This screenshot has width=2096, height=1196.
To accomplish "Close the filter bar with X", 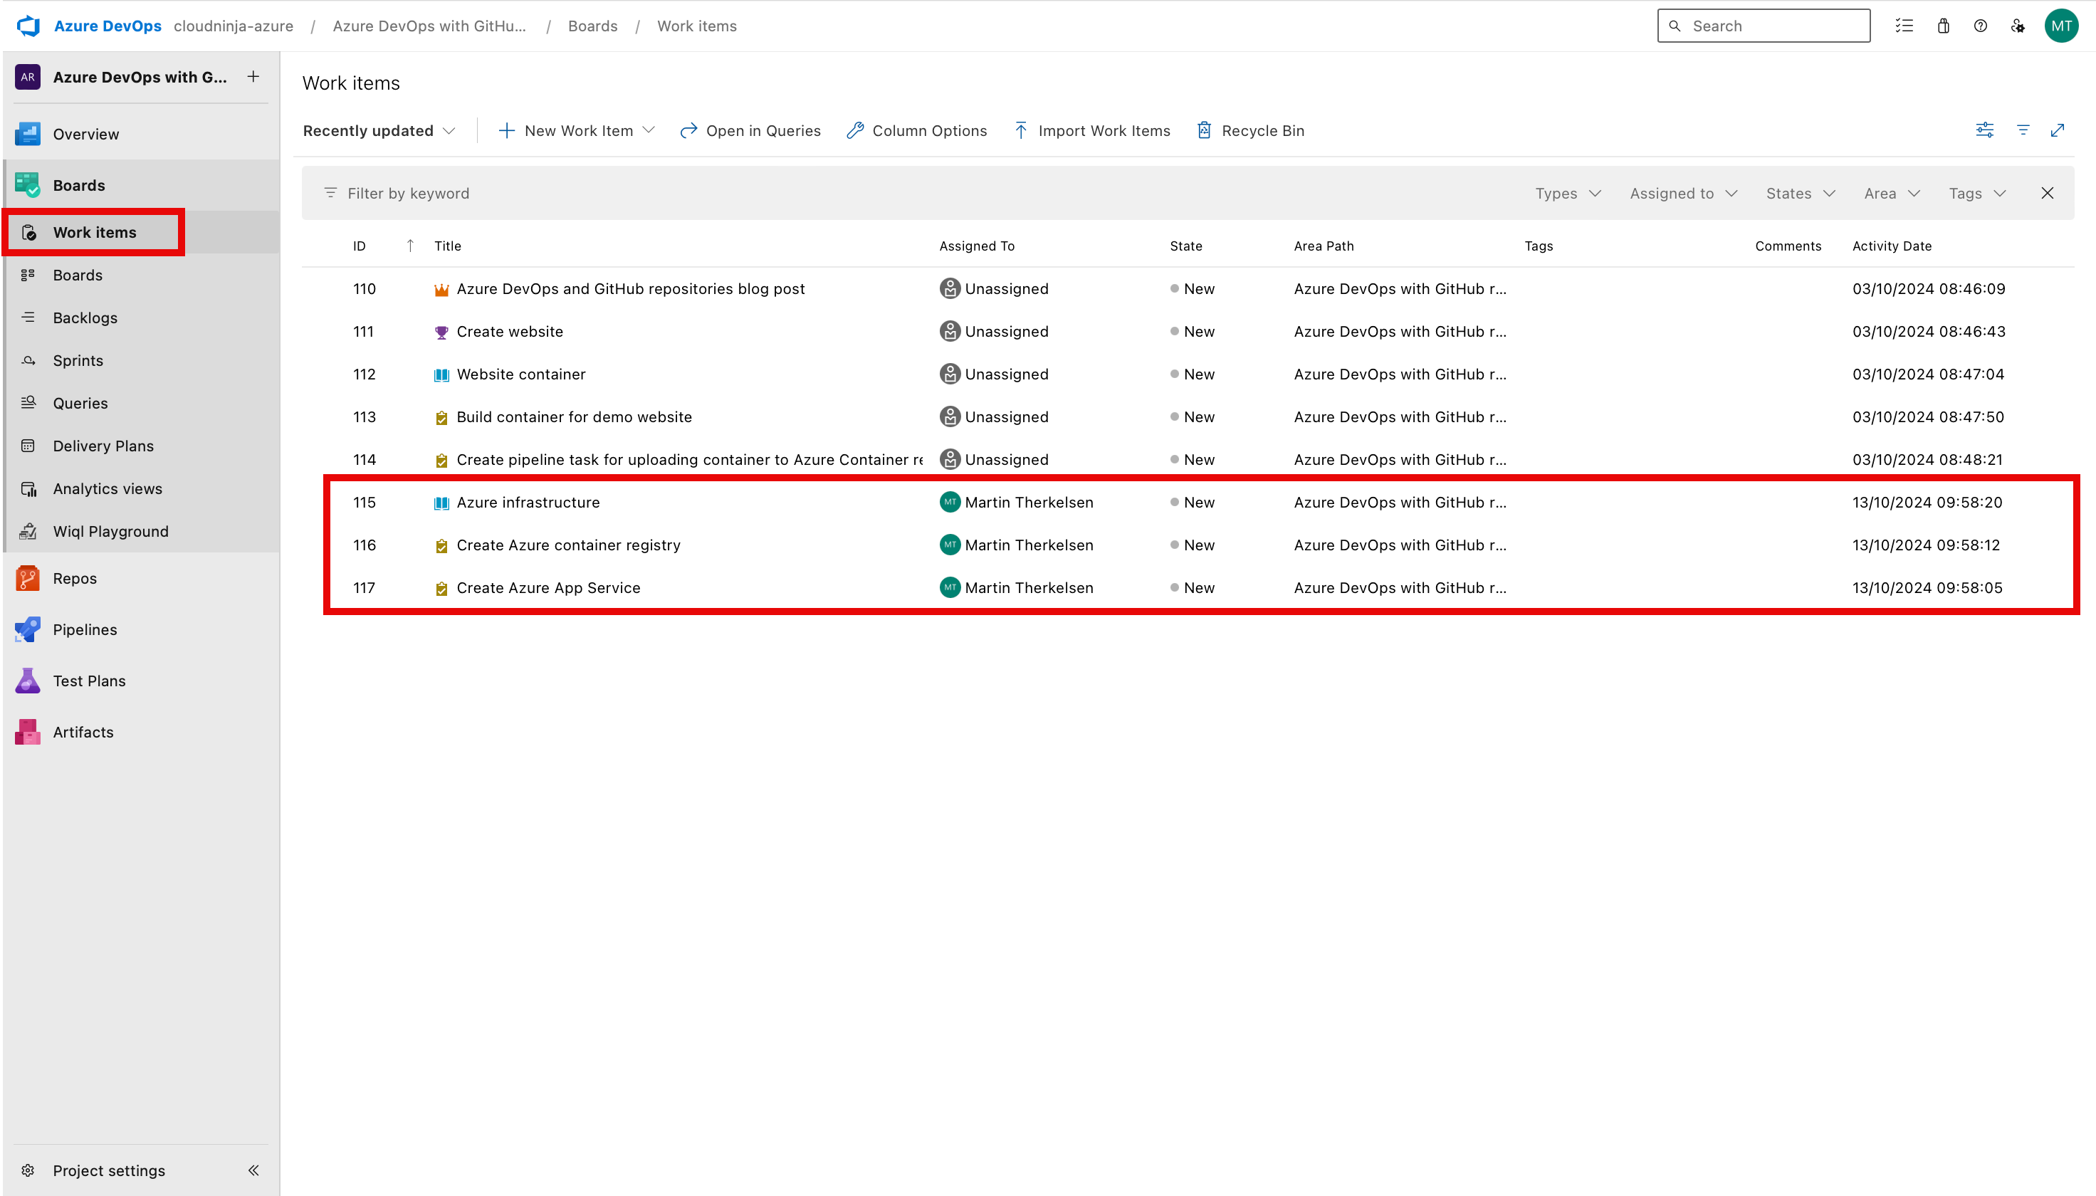I will point(2047,193).
